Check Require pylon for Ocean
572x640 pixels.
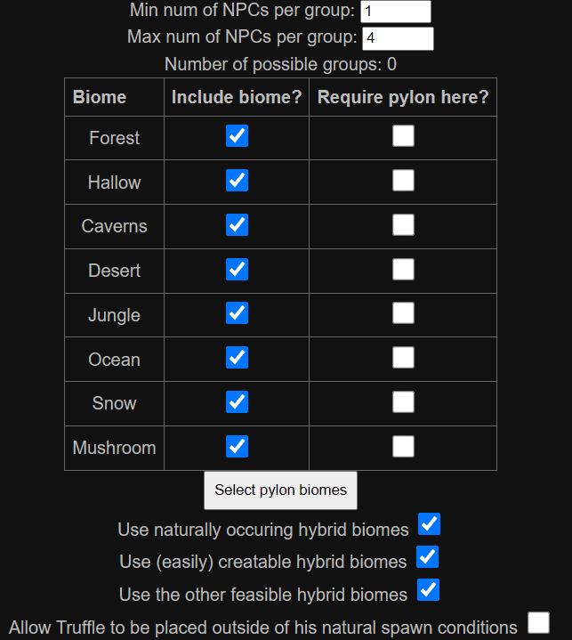click(403, 358)
